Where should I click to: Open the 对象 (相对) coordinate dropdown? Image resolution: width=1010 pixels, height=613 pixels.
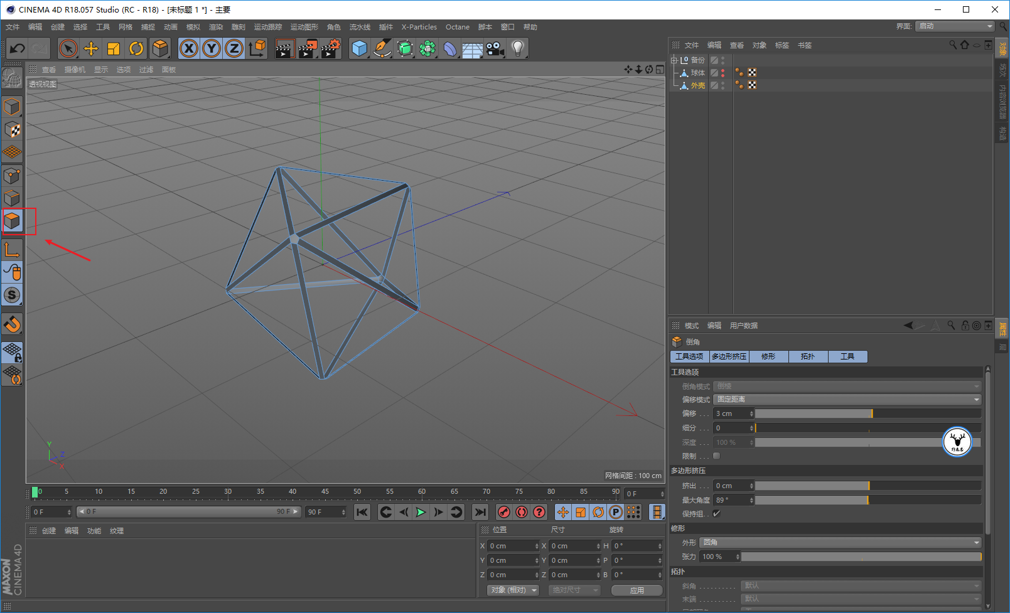point(513,590)
